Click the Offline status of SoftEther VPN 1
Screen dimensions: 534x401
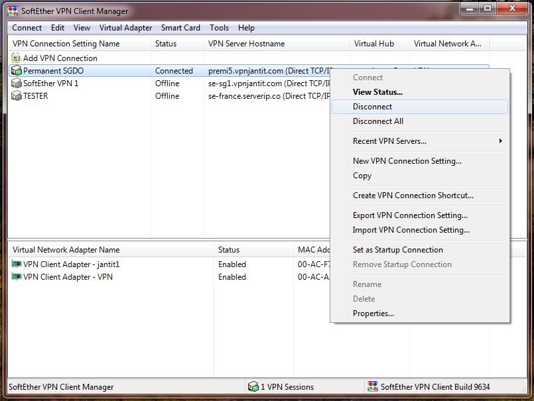[167, 84]
